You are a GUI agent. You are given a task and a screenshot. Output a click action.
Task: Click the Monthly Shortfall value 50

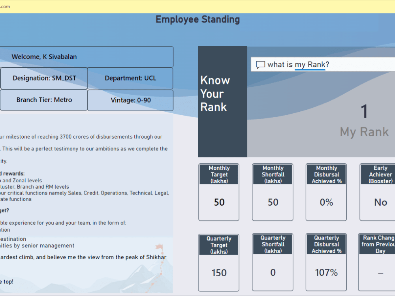pyautogui.click(x=273, y=202)
